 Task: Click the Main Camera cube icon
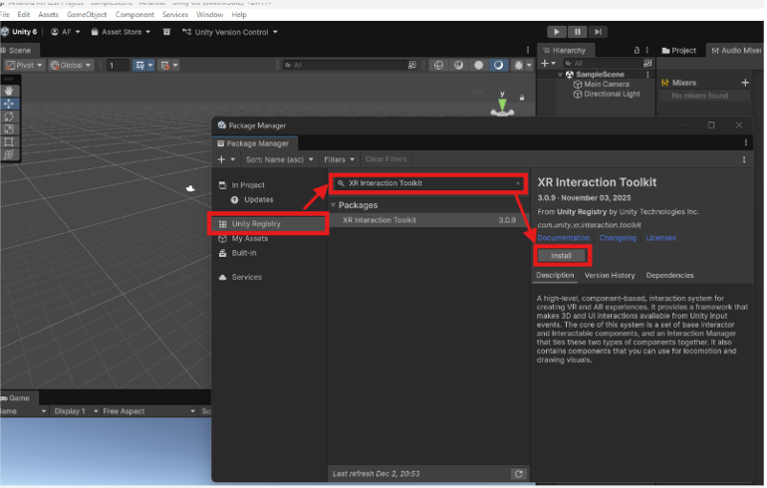click(x=578, y=84)
